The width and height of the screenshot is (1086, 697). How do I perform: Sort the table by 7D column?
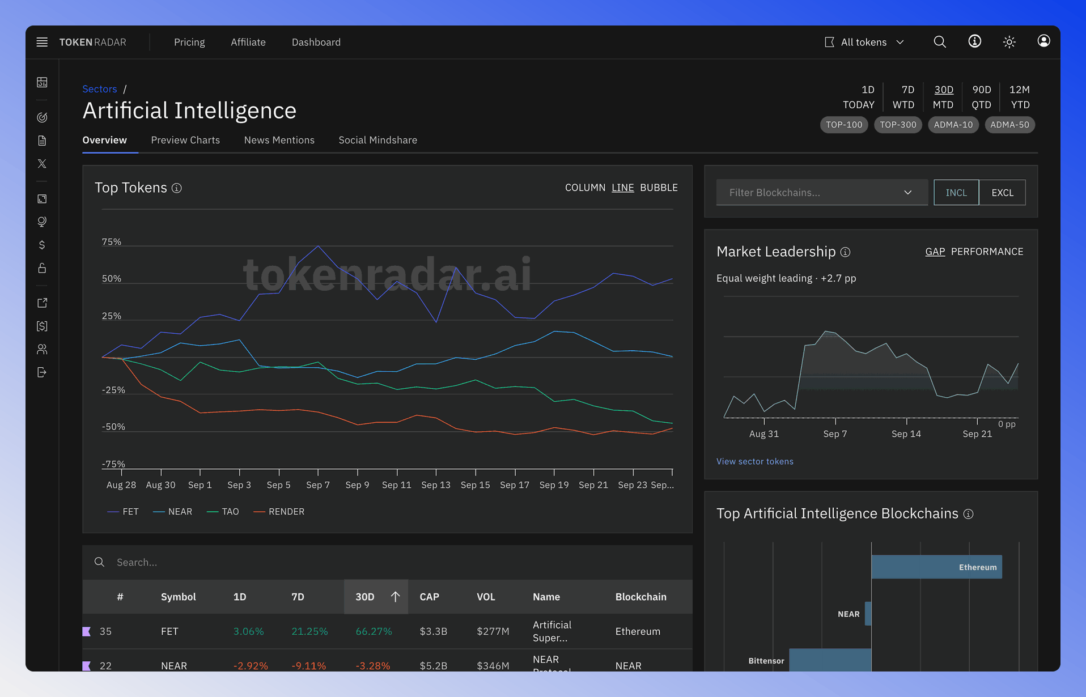tap(298, 597)
